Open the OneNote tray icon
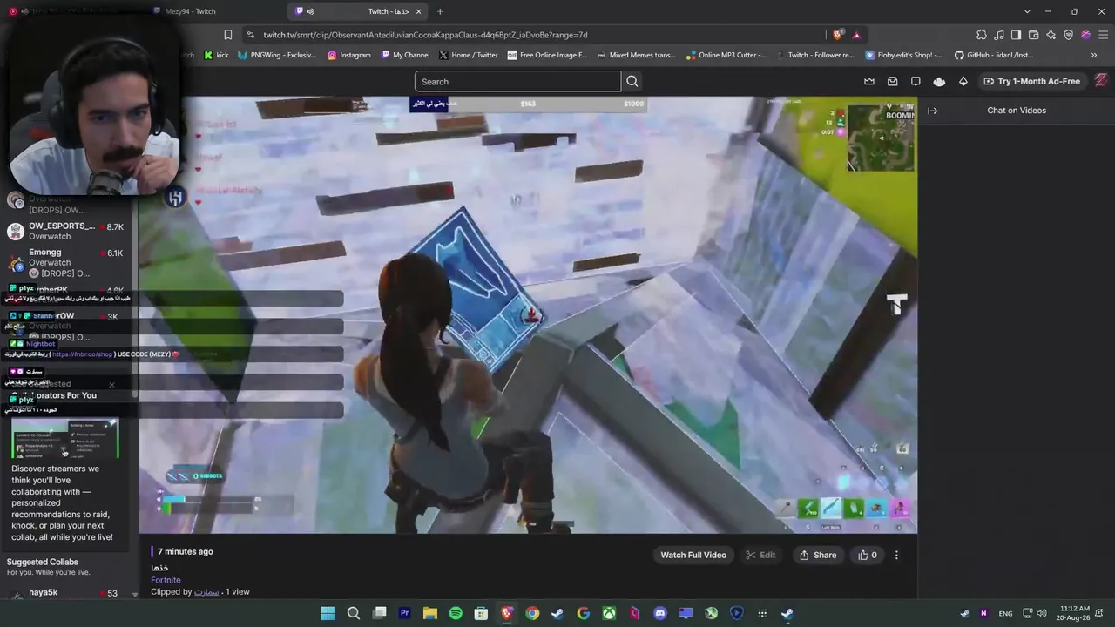This screenshot has width=1115, height=627. (983, 613)
